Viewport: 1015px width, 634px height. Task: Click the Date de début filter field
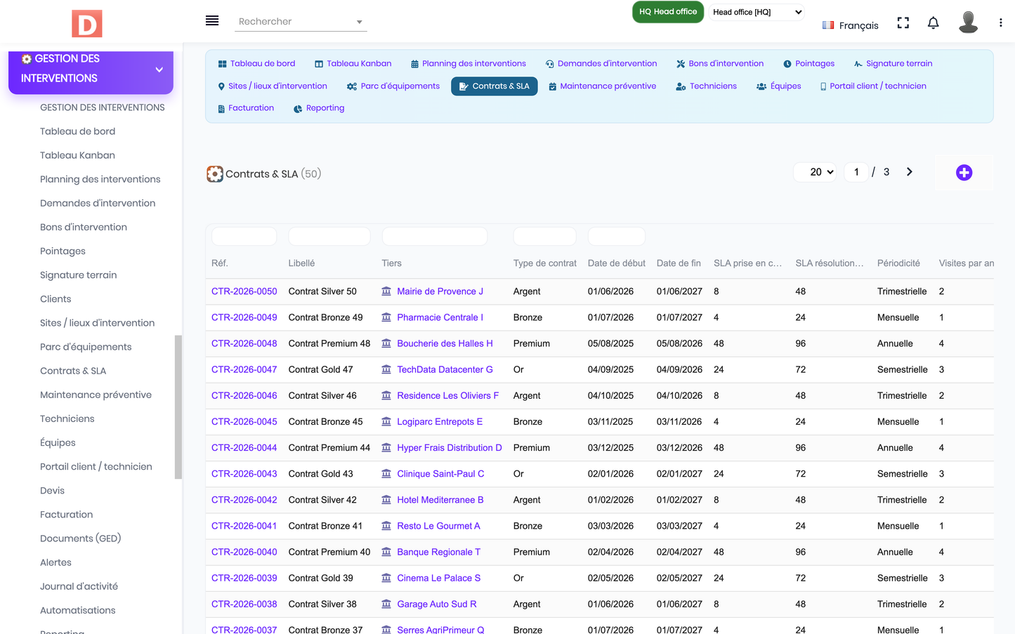click(x=616, y=237)
